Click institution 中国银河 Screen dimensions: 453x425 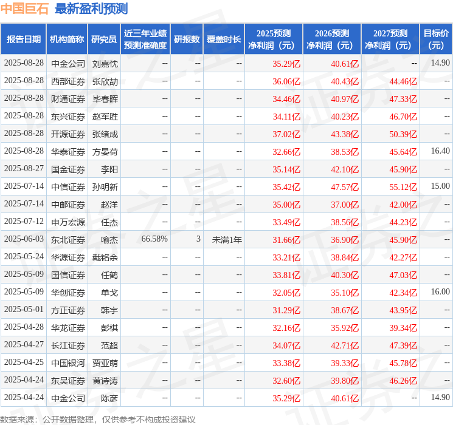pos(68,363)
